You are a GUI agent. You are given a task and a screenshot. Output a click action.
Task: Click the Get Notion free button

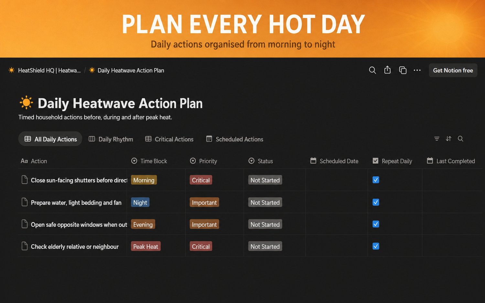click(x=453, y=70)
